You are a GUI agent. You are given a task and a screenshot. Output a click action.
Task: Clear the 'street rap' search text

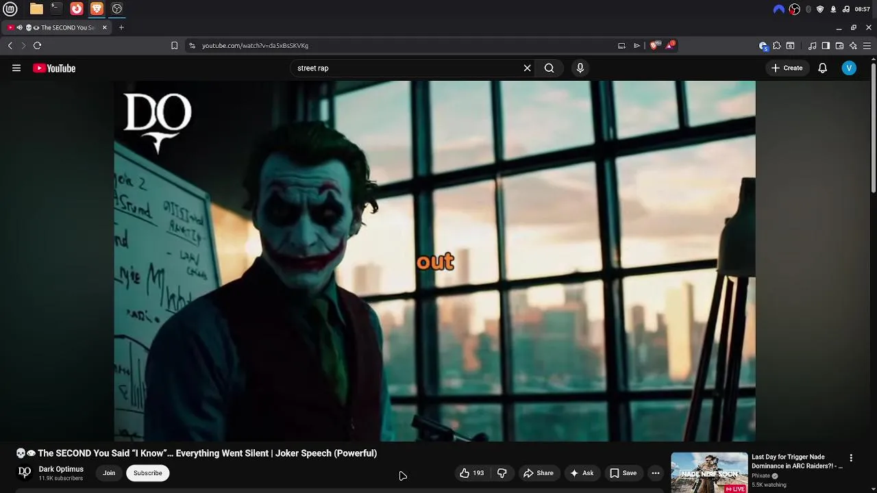point(527,68)
